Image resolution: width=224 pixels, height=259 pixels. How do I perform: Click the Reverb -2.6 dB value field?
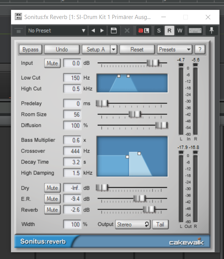coord(72,210)
